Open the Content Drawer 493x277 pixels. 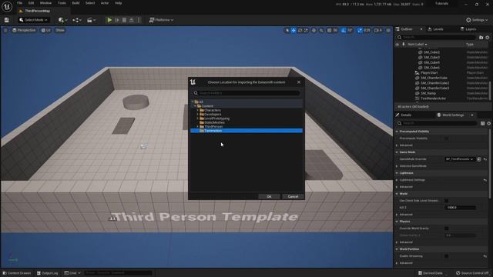17,273
